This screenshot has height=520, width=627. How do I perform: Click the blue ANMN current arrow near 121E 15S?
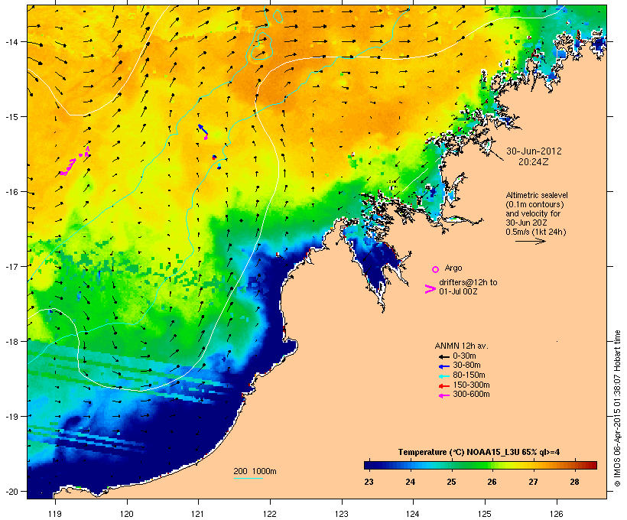point(203,129)
